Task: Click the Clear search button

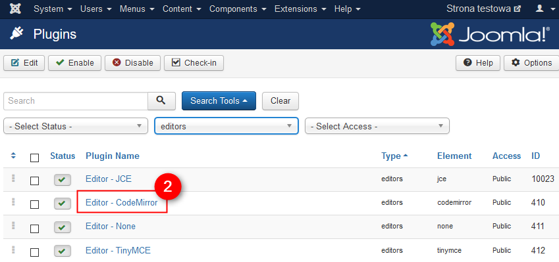Action: click(280, 101)
